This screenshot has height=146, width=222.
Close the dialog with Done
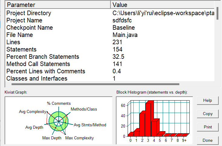pos(207,140)
